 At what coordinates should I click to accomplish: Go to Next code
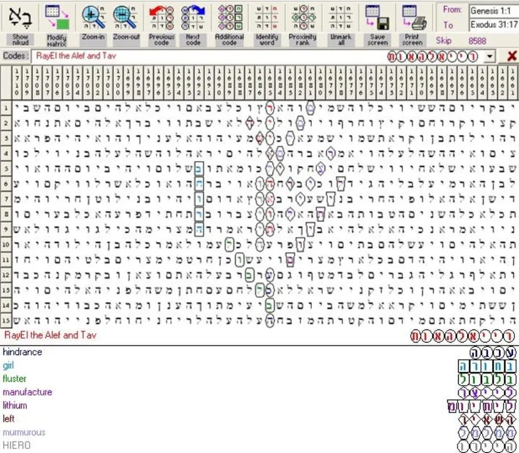(193, 17)
